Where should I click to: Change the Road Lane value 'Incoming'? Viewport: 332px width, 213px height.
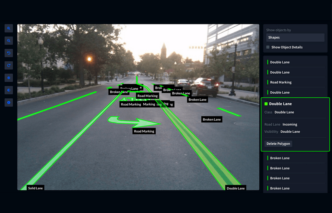[x=290, y=125]
